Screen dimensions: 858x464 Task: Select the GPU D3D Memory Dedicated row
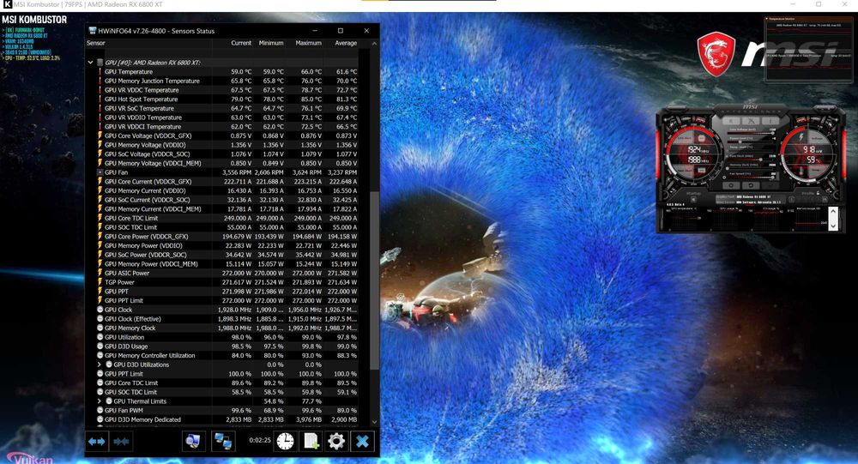click(x=227, y=419)
